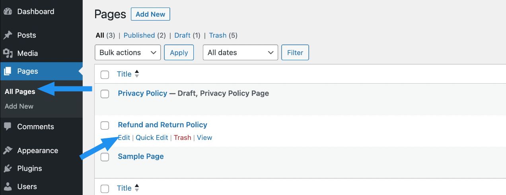Click the sort arrows beside top Title header
Screen dimensions: 506x195
(137, 74)
